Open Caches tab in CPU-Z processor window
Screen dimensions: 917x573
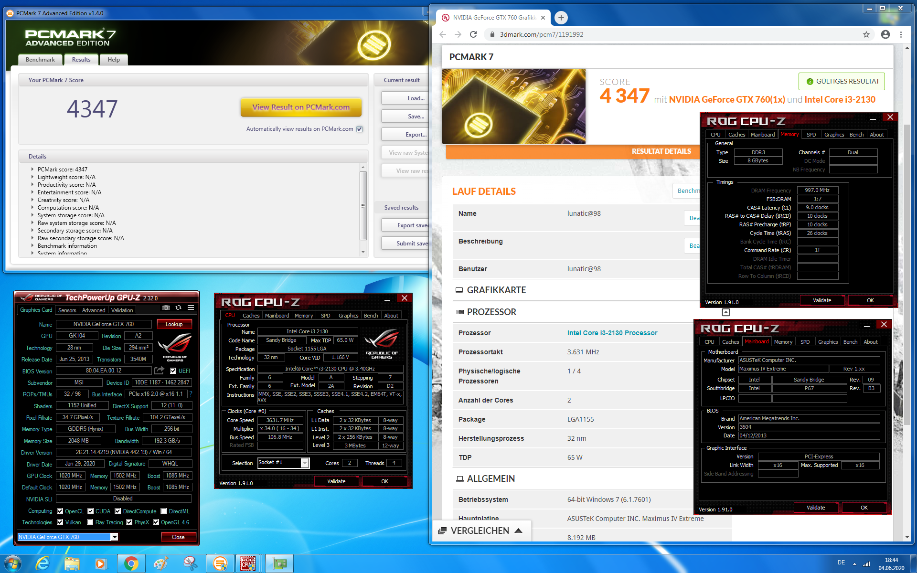251,316
